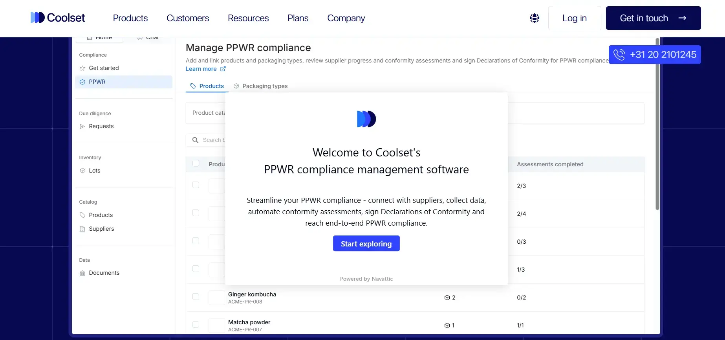The image size is (725, 340).
Task: Click the Lots cube icon in sidebar
Action: [x=82, y=171]
